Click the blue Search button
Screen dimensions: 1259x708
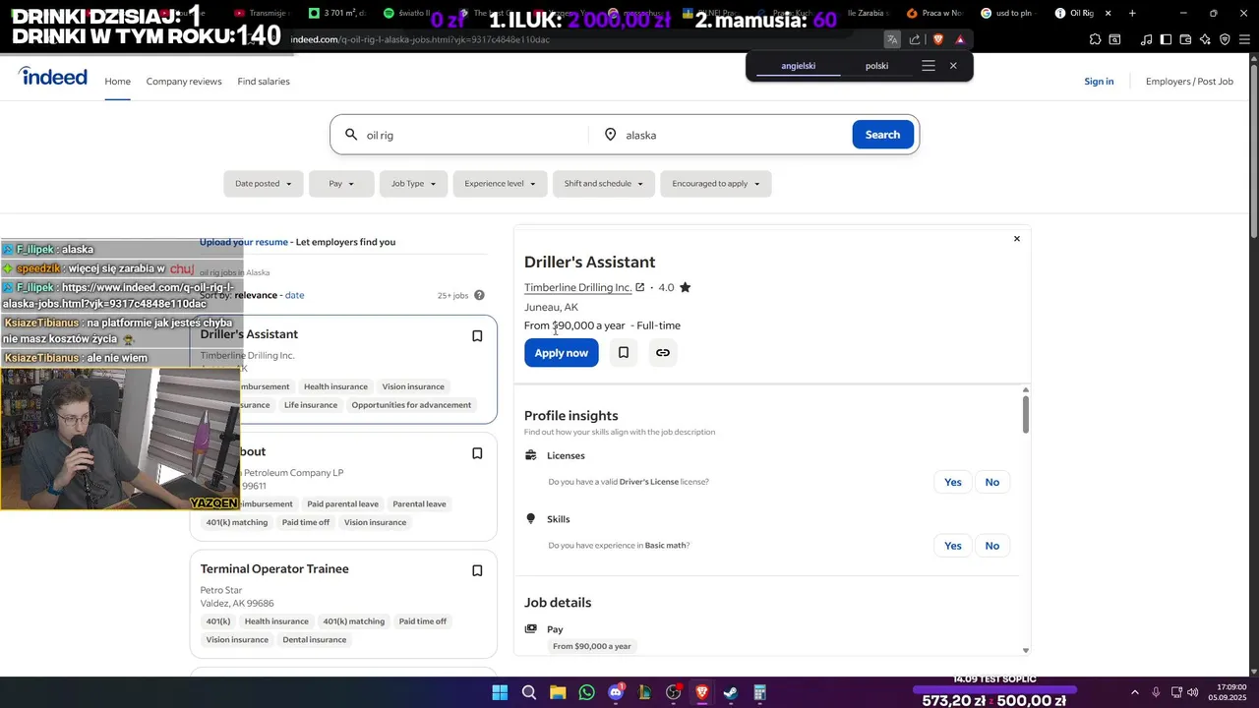coord(882,135)
